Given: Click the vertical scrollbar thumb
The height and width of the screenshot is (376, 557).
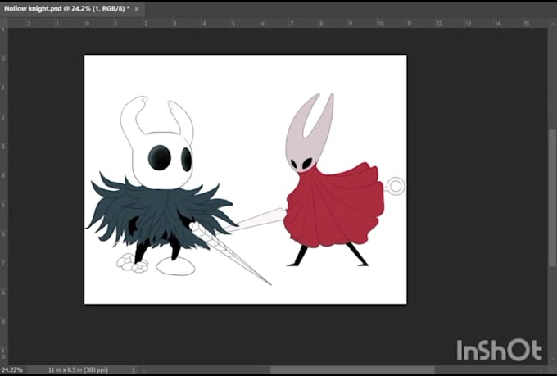Looking at the screenshot, I should pyautogui.click(x=552, y=197).
